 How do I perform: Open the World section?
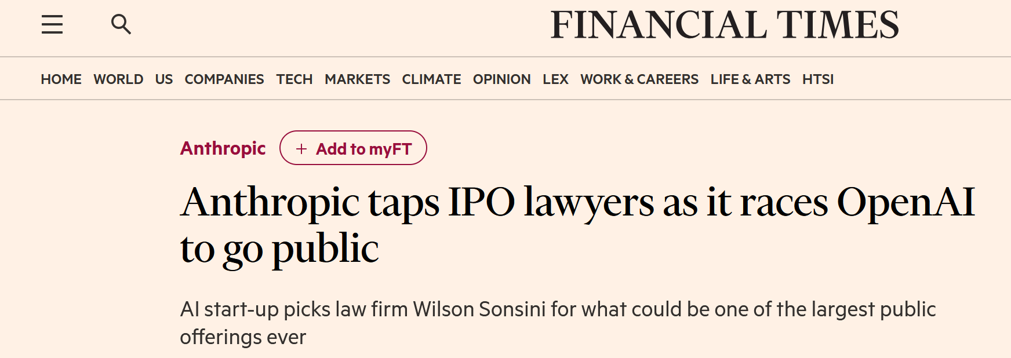coord(118,79)
